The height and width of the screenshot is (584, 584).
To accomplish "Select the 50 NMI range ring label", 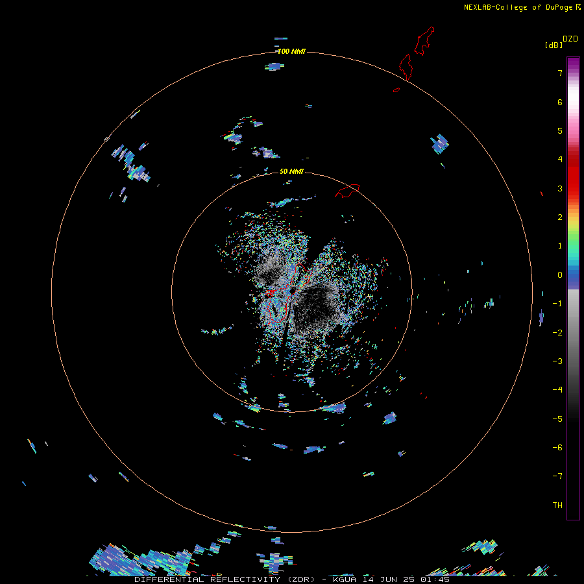I will (291, 171).
